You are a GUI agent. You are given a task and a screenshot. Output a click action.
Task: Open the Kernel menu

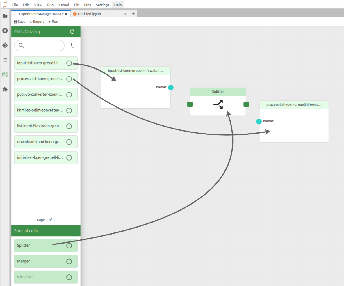[x=64, y=5]
